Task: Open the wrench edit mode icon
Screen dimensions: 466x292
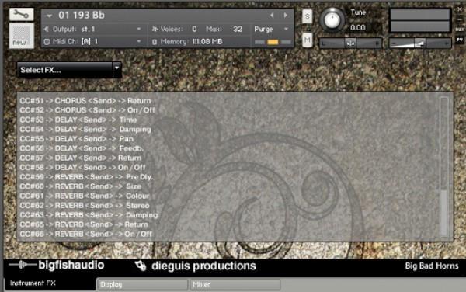Action: click(22, 14)
